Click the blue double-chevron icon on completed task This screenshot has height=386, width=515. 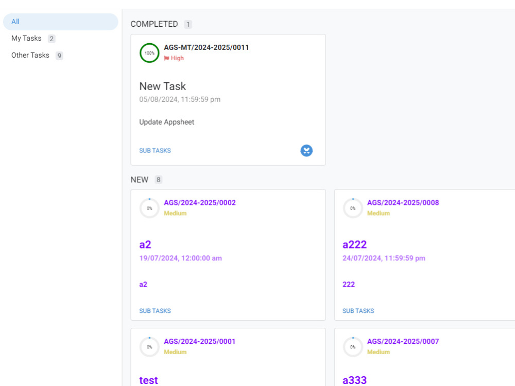click(306, 150)
